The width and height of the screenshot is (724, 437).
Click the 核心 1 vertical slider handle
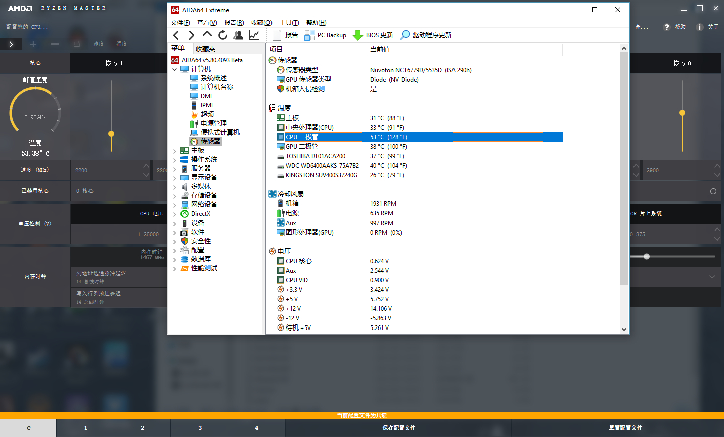tap(111, 134)
